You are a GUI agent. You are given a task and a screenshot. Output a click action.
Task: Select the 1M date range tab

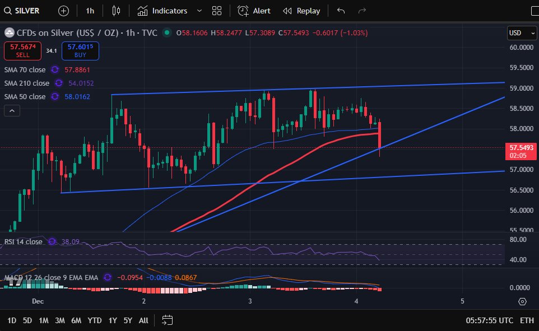point(43,320)
